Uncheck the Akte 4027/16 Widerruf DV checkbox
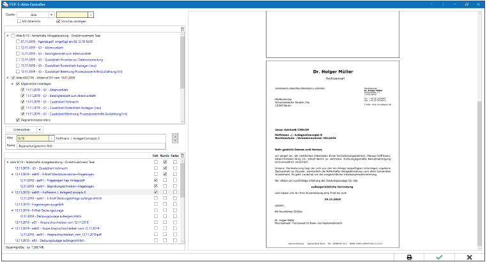This screenshot has height=262, width=487. point(13,78)
